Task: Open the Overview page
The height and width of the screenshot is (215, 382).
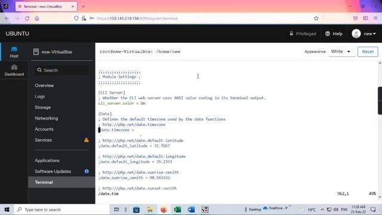Action: click(44, 85)
